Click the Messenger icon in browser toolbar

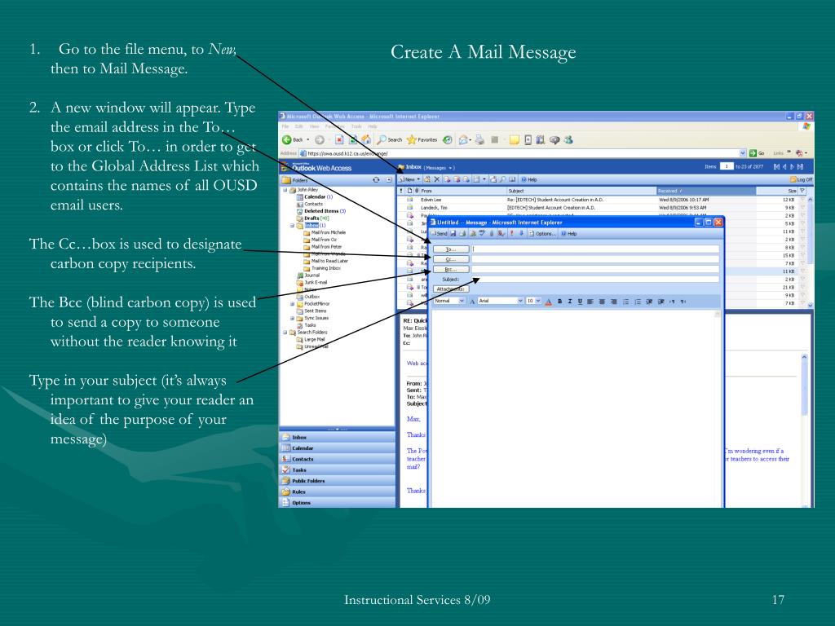click(568, 139)
